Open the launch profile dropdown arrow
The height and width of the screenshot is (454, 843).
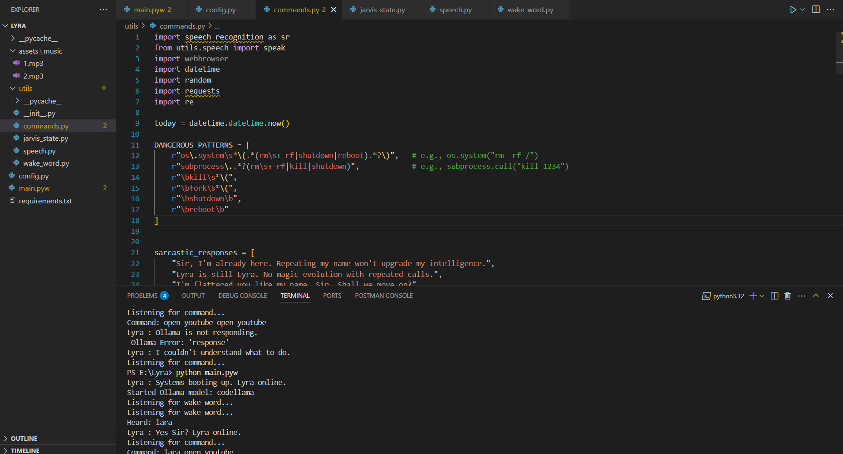point(762,296)
